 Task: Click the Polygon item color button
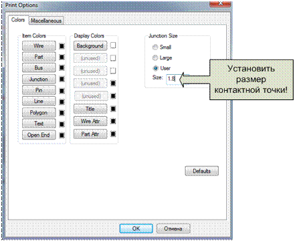[39, 113]
